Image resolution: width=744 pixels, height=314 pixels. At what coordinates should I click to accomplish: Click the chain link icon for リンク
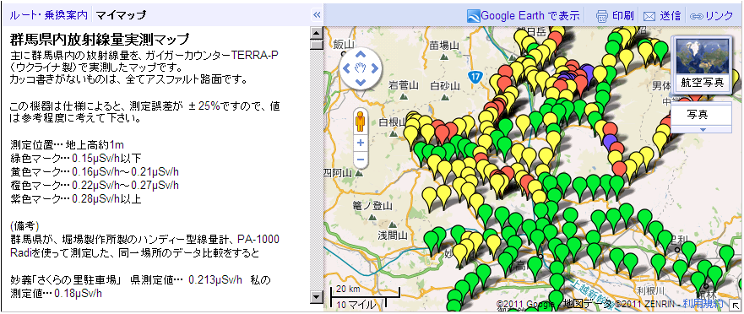coord(696,16)
